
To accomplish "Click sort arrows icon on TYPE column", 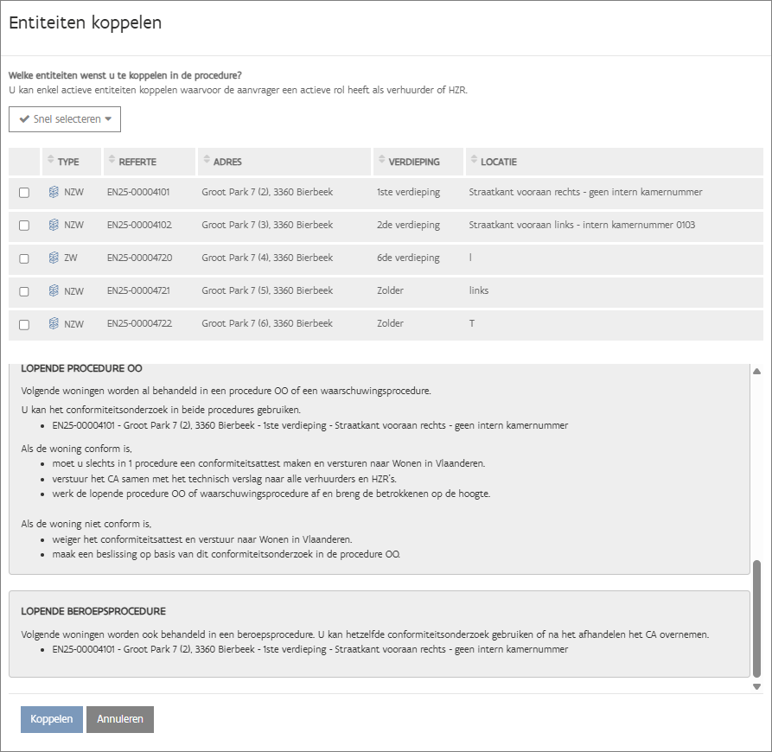I will click(x=51, y=161).
